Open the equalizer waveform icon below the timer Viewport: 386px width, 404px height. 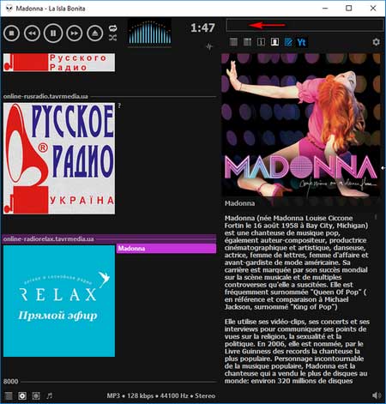pyautogui.click(x=209, y=46)
